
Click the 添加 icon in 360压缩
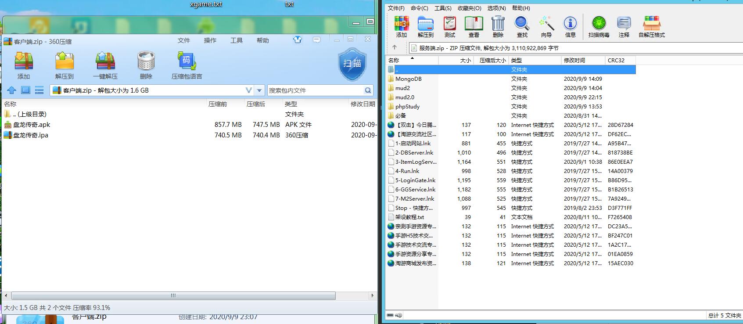[x=24, y=61]
